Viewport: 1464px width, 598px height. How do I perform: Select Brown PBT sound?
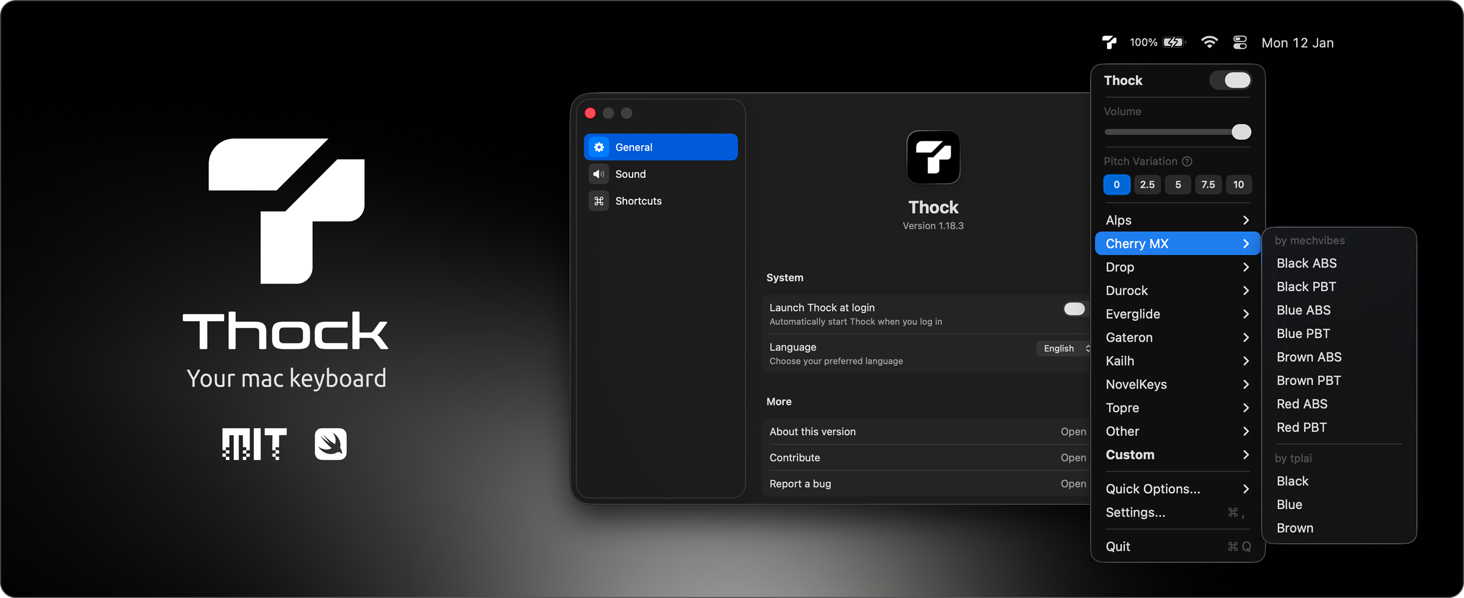pos(1339,380)
